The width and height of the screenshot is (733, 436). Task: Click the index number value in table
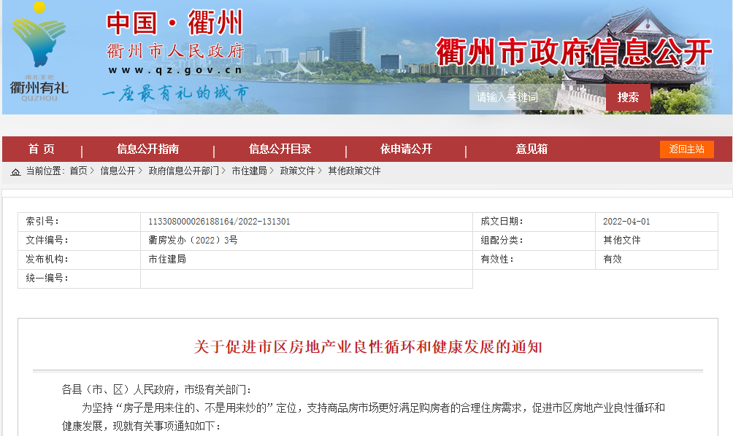point(219,222)
